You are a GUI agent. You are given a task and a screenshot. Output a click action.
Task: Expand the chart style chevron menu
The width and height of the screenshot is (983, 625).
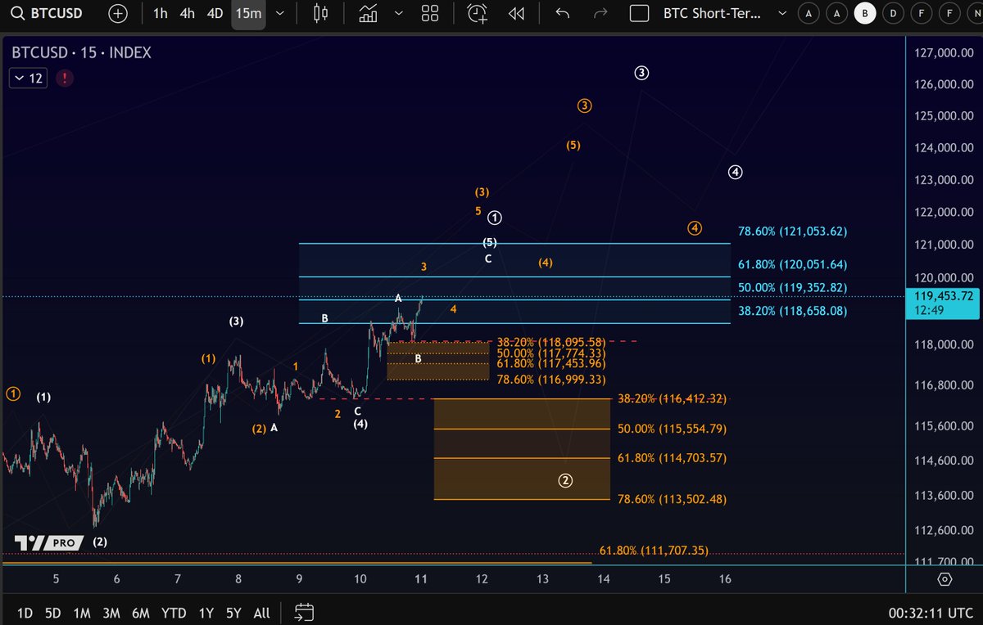click(x=399, y=13)
